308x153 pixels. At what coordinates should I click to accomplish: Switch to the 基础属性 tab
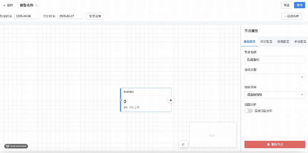tap(250, 42)
